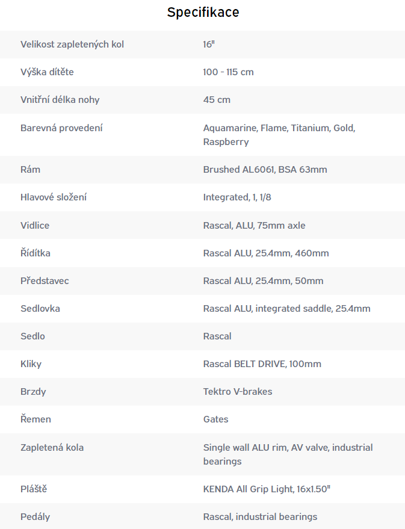405x529 pixels.
Task: Select the Hlavové složení label
Action: click(54, 197)
